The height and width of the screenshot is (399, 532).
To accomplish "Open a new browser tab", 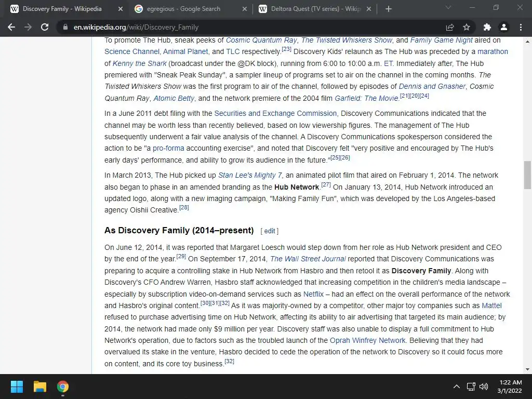I will point(389,9).
